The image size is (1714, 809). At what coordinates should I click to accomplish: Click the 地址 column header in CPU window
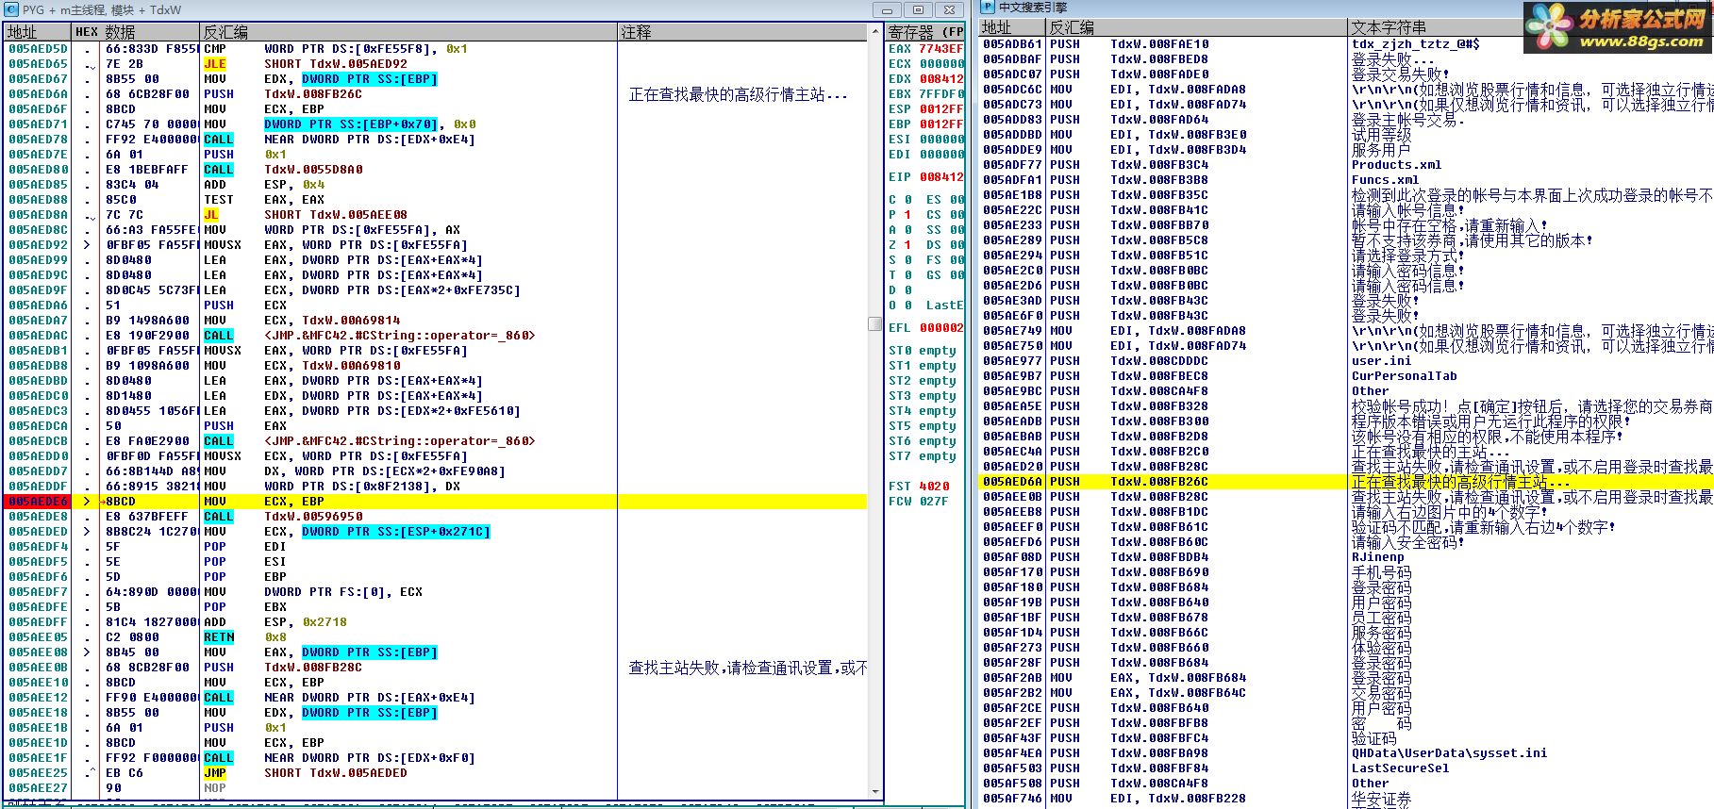pos(37,32)
